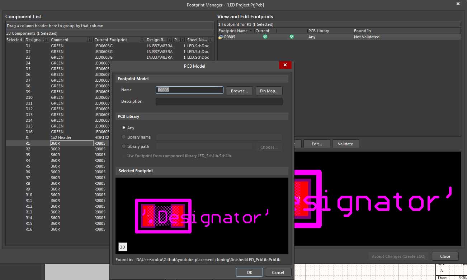
Task: Close the PCB Model dialog with red X
Action: [285, 65]
